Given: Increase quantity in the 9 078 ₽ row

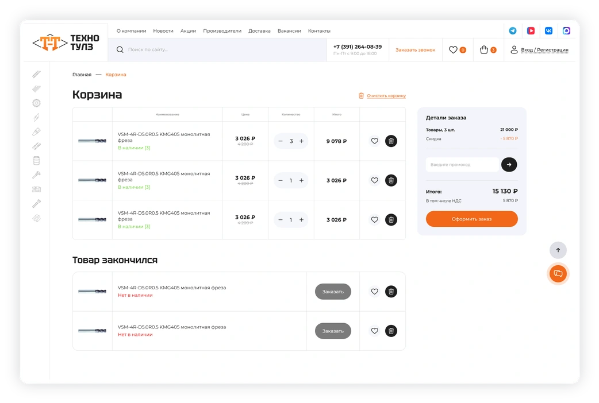Looking at the screenshot, I should coord(301,141).
